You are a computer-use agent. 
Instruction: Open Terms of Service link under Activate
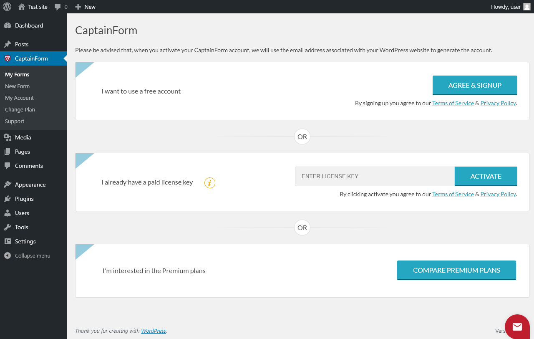[453, 194]
